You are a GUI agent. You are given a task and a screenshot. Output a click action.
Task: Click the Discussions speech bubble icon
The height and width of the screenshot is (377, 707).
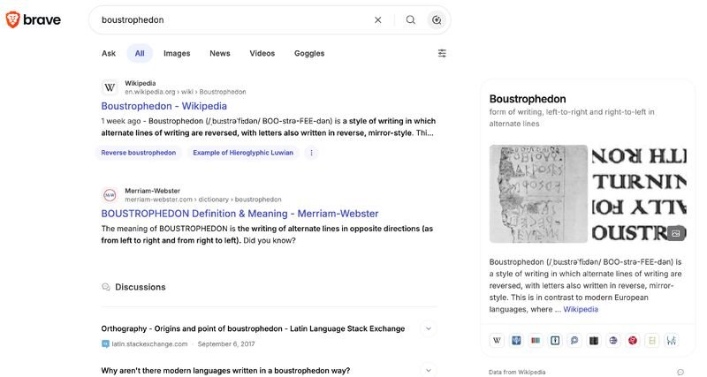105,287
